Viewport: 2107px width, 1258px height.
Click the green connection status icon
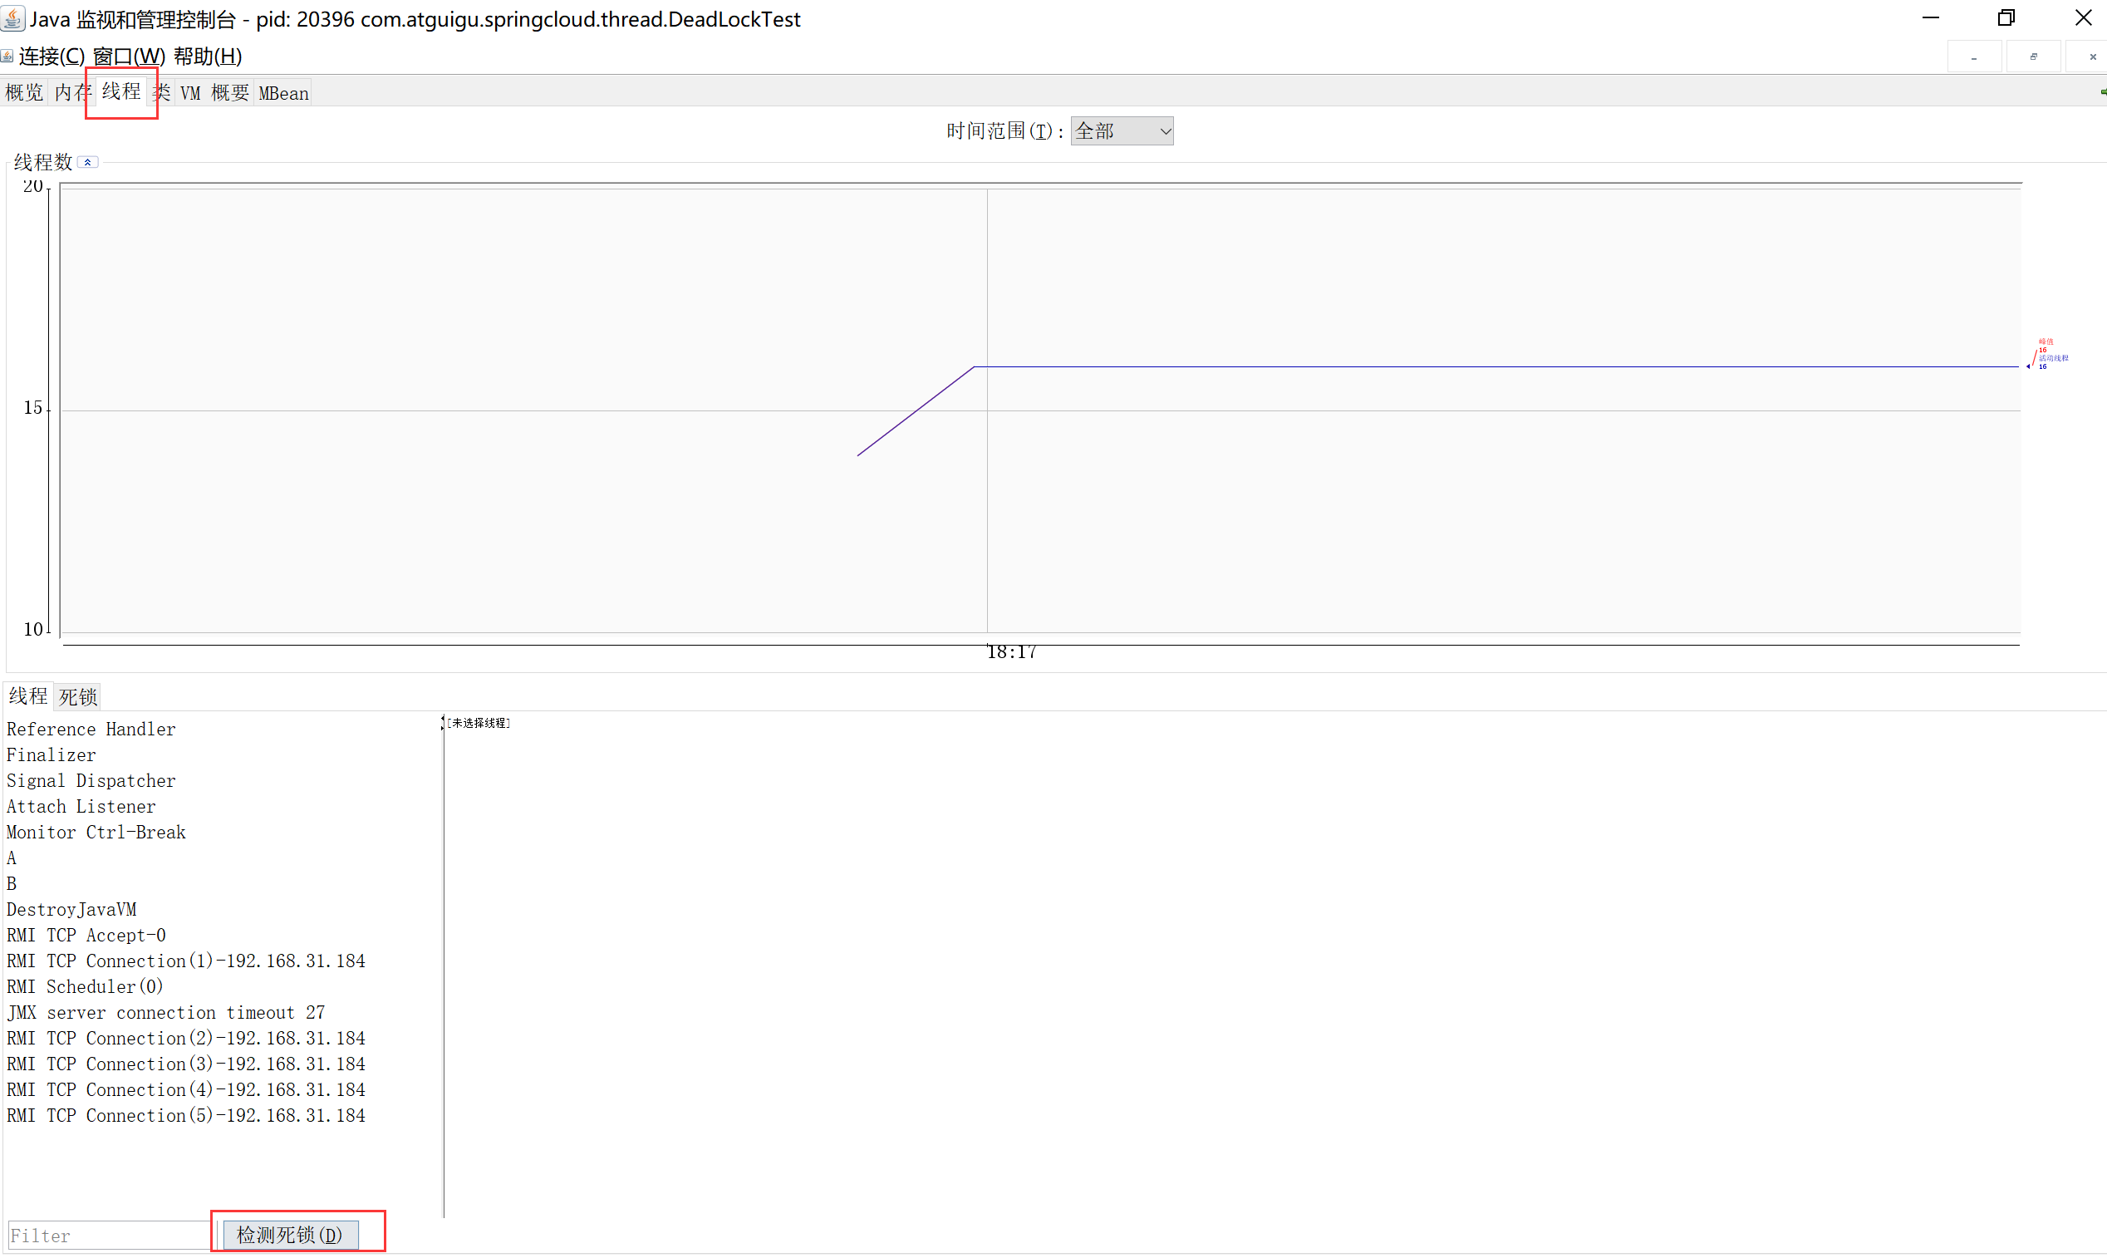coord(2103,91)
